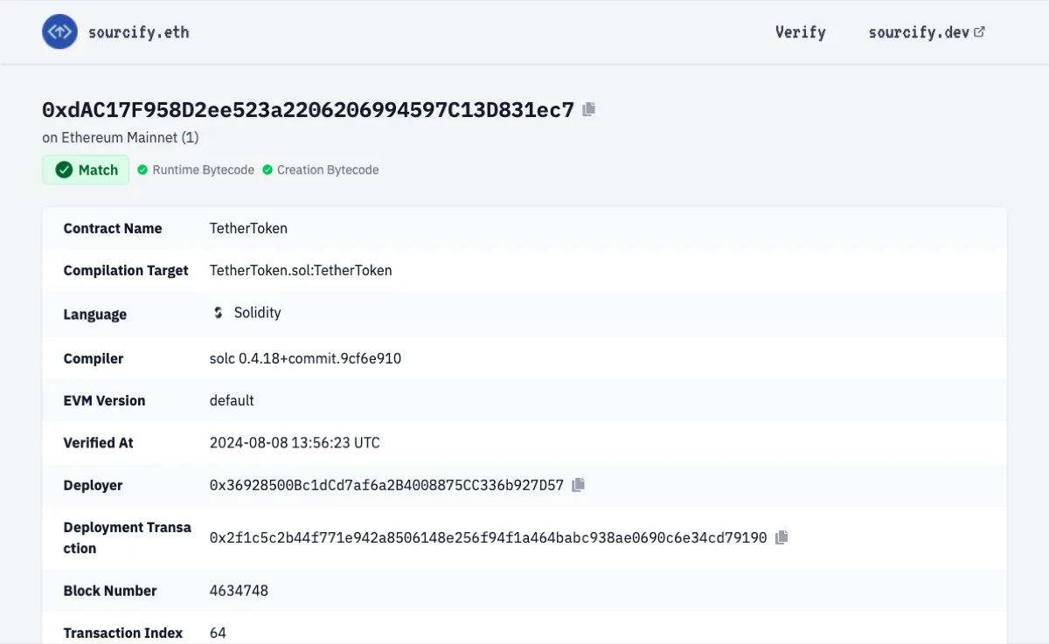Click the Solidity language icon

(219, 313)
